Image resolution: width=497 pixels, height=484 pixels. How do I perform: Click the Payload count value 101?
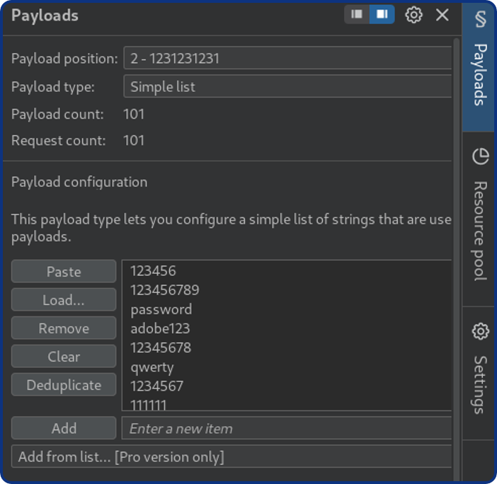tap(134, 114)
